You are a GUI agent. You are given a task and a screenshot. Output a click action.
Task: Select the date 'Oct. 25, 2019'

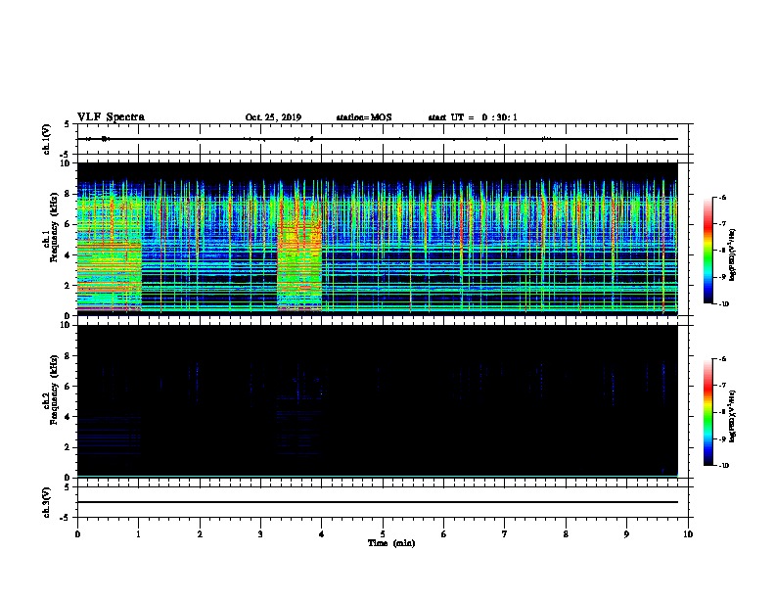[273, 117]
